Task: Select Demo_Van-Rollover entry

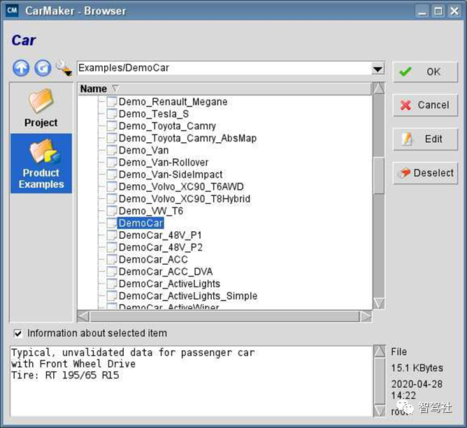Action: point(164,163)
